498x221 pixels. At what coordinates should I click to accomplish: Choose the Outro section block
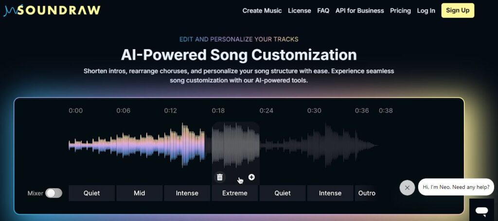tap(367, 193)
